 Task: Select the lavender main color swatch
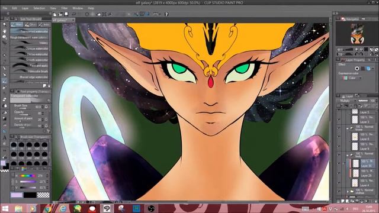(x=17, y=195)
